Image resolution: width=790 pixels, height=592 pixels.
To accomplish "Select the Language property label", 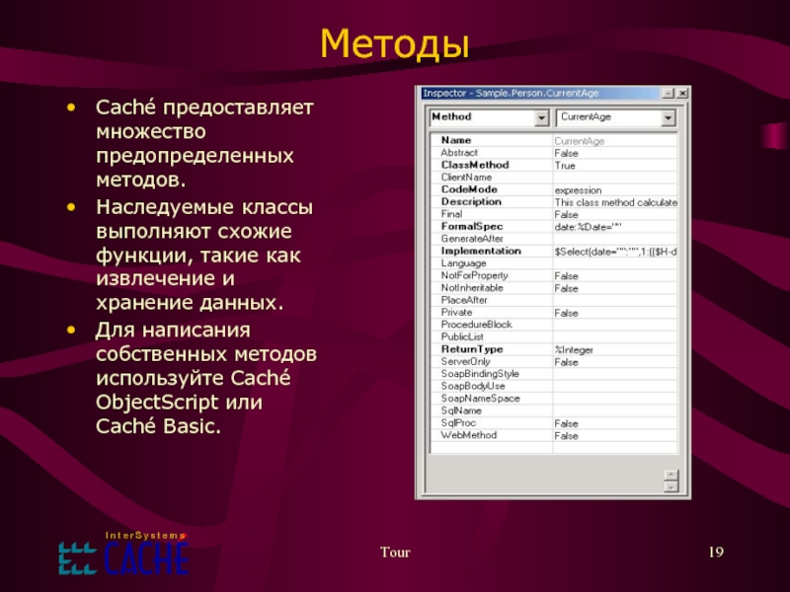I will coord(463,263).
